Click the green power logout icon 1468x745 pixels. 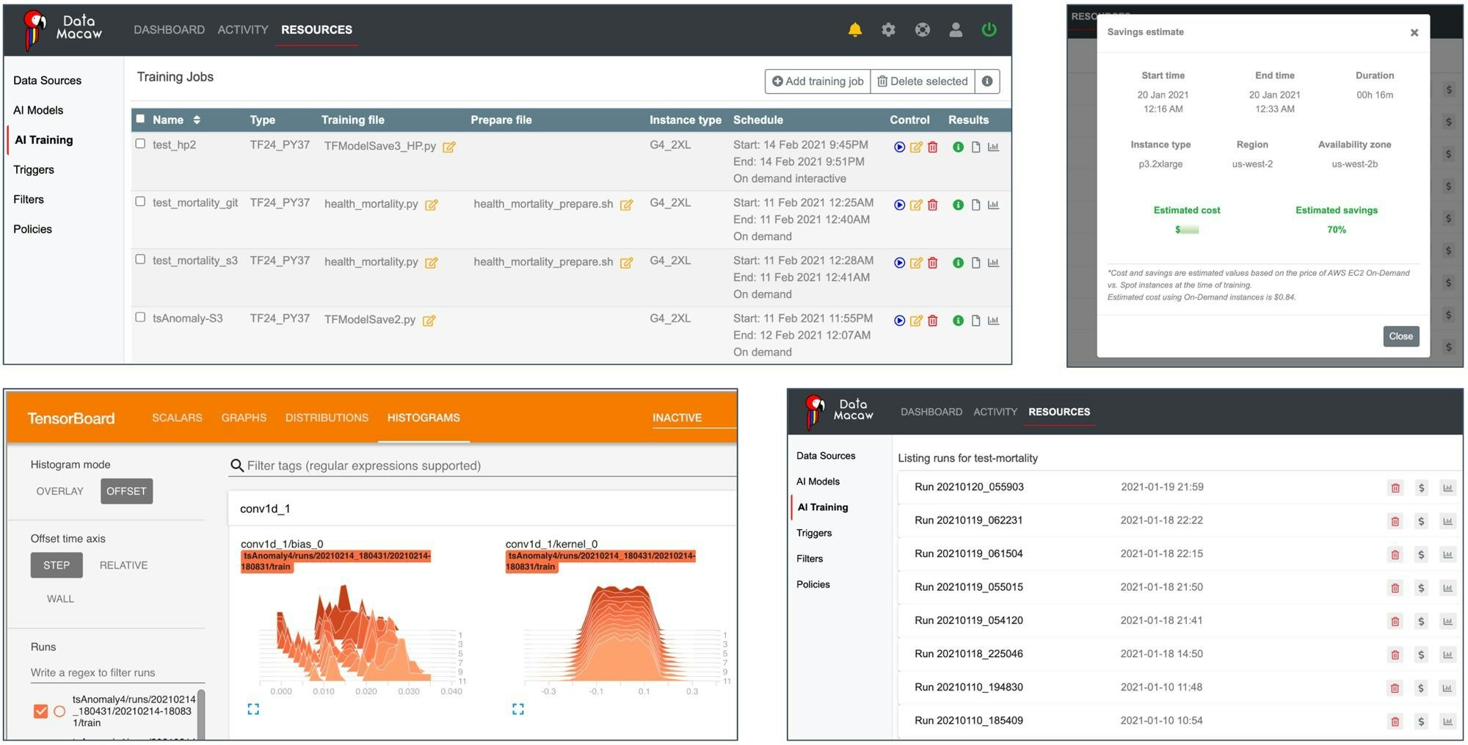click(x=989, y=29)
